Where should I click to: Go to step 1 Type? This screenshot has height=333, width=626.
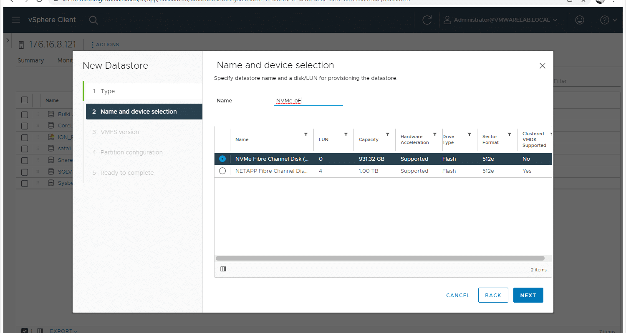[x=144, y=91]
